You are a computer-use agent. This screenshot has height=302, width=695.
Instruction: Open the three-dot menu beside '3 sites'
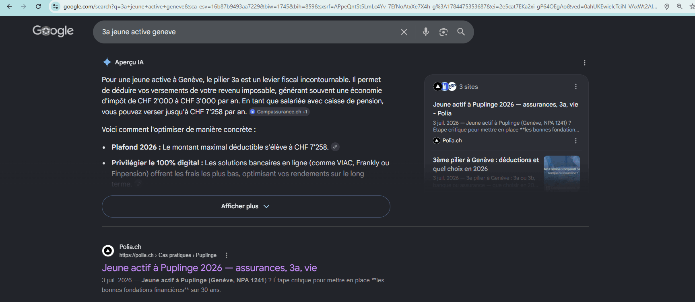click(576, 86)
